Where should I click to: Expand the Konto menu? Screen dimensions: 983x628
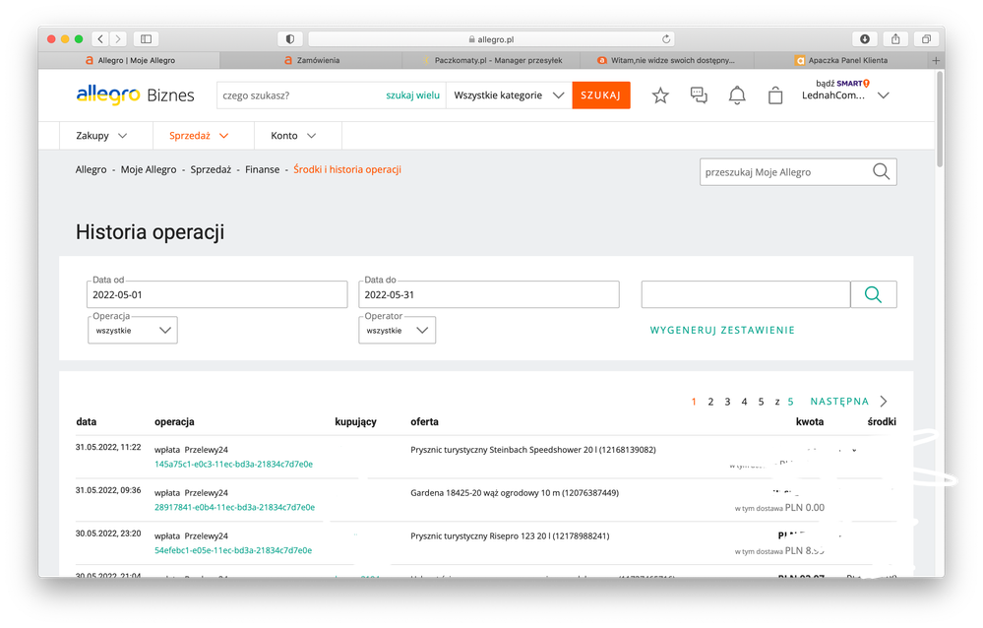coord(293,136)
